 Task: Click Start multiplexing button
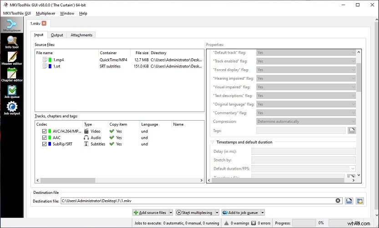pos(195,213)
